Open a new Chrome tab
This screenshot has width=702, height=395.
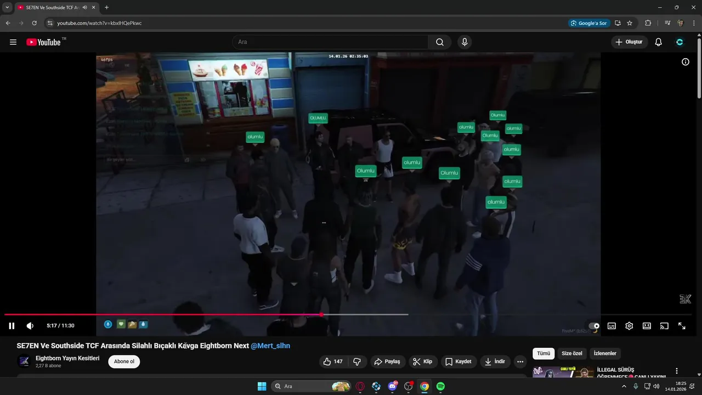pyautogui.click(x=106, y=7)
